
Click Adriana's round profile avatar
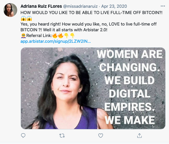click(x=10, y=10)
